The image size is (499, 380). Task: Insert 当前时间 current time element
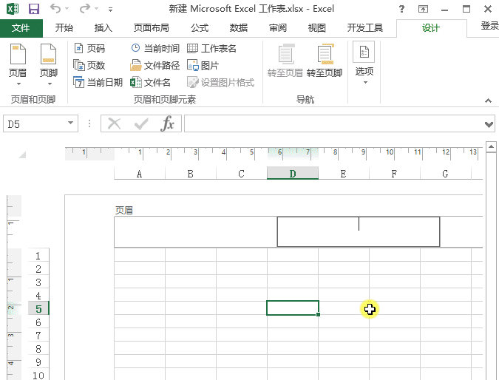pos(155,48)
